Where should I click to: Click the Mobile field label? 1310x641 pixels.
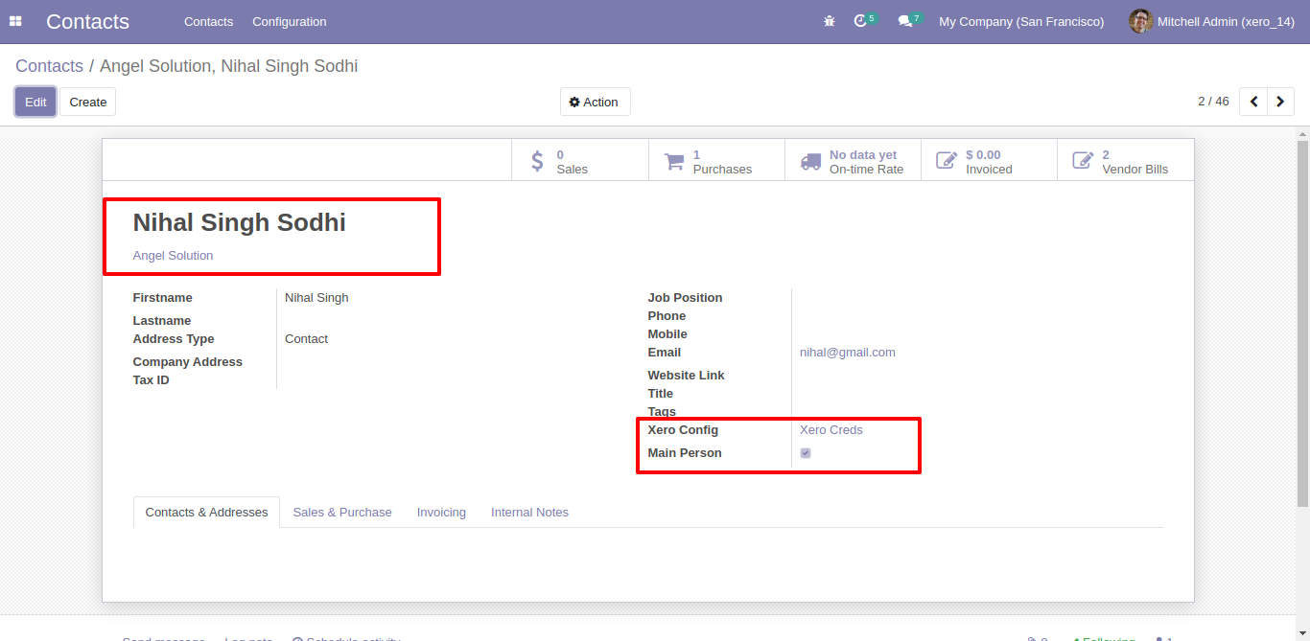tap(667, 334)
